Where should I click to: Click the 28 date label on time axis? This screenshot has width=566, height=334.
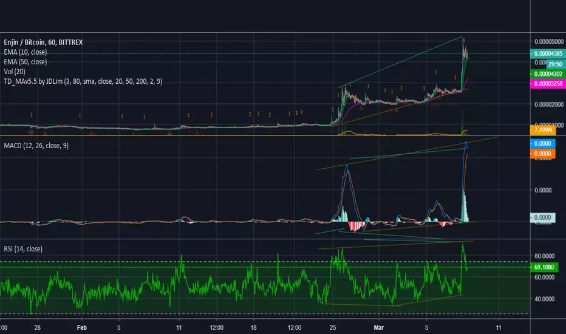(x=38, y=328)
